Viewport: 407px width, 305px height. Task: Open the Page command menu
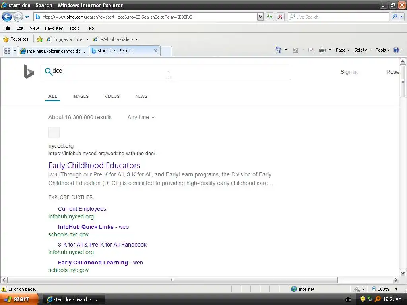coord(342,50)
